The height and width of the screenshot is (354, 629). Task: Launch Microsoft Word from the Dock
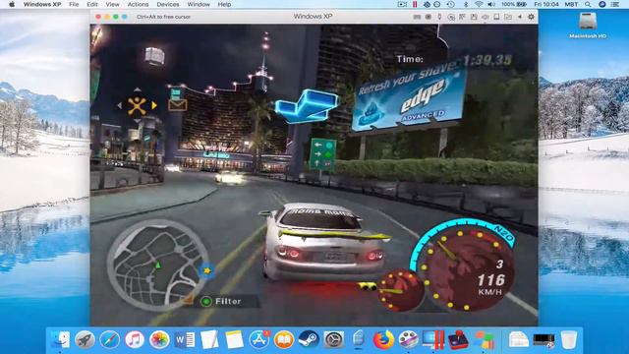click(185, 339)
